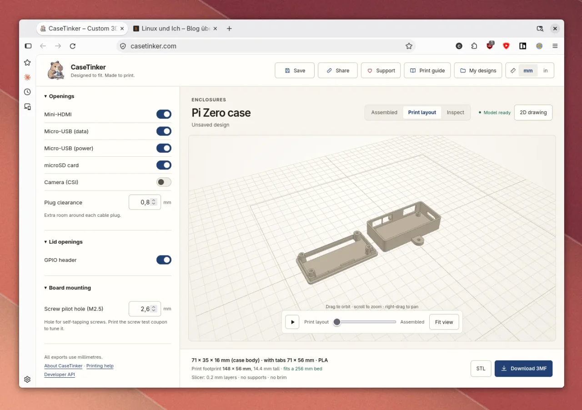Image resolution: width=582 pixels, height=410 pixels.
Task: Download the 3MF file
Action: tap(523, 369)
